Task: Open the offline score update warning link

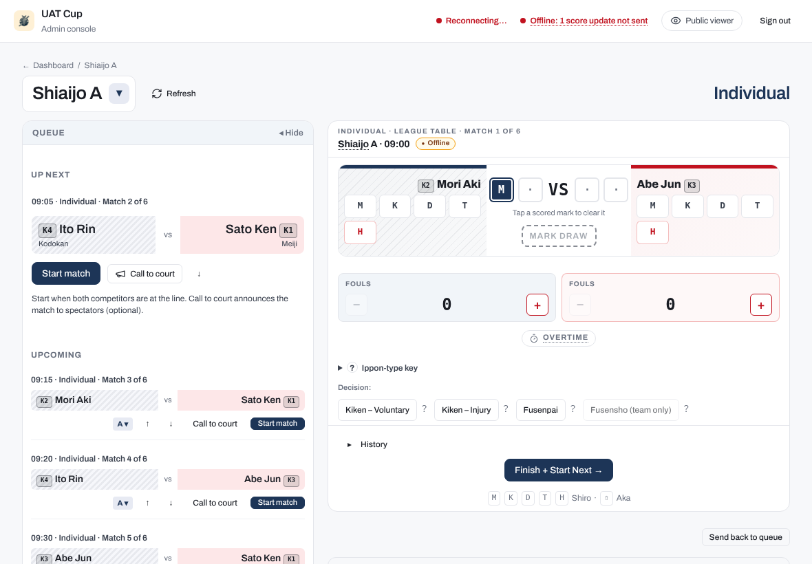Action: coord(589,21)
